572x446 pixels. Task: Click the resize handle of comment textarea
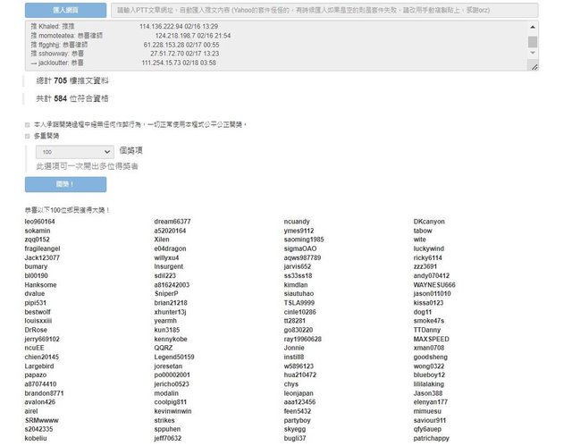(535, 67)
